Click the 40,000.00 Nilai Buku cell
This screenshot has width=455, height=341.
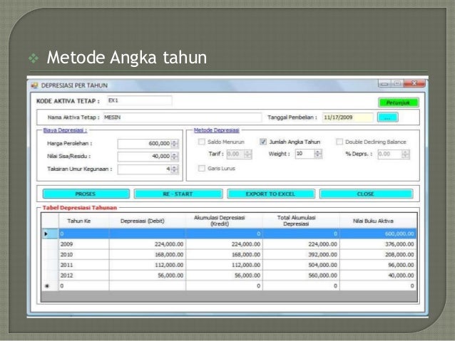(x=378, y=276)
